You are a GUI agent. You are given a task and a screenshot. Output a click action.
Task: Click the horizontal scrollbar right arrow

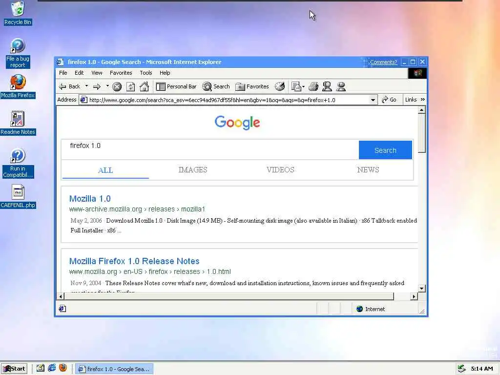coord(414,296)
